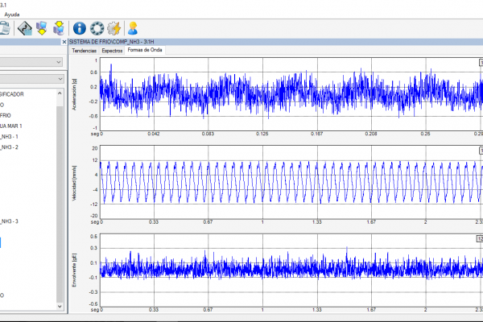Viewport: 483px width, 322px height.
Task: Open the blue information icon
Action: [x=80, y=29]
